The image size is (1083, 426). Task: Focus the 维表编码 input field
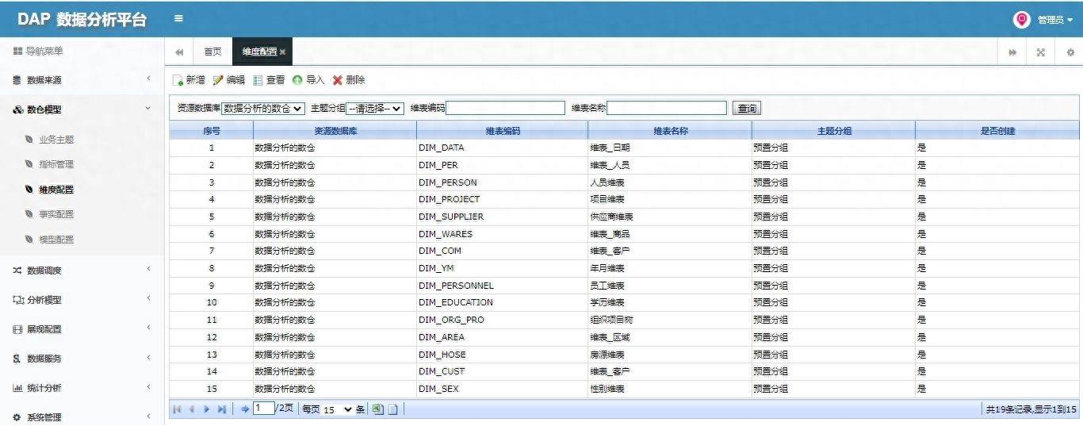505,108
